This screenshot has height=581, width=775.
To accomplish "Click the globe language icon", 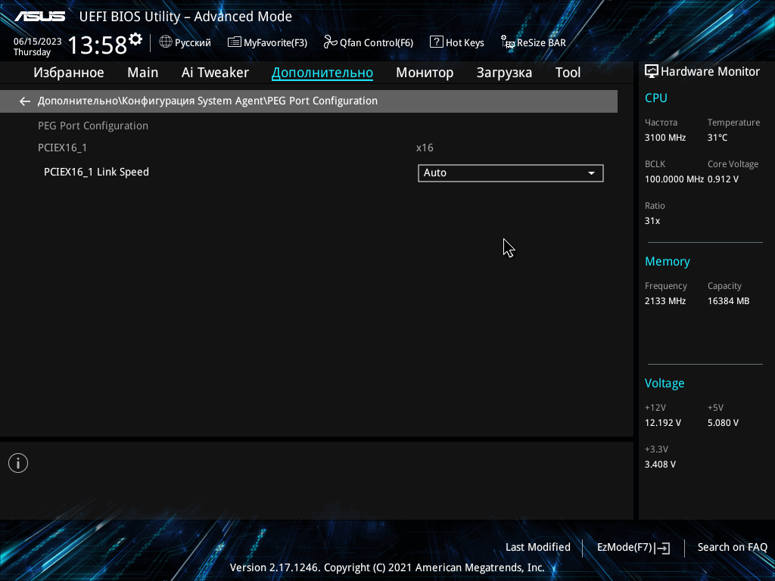I will point(166,42).
